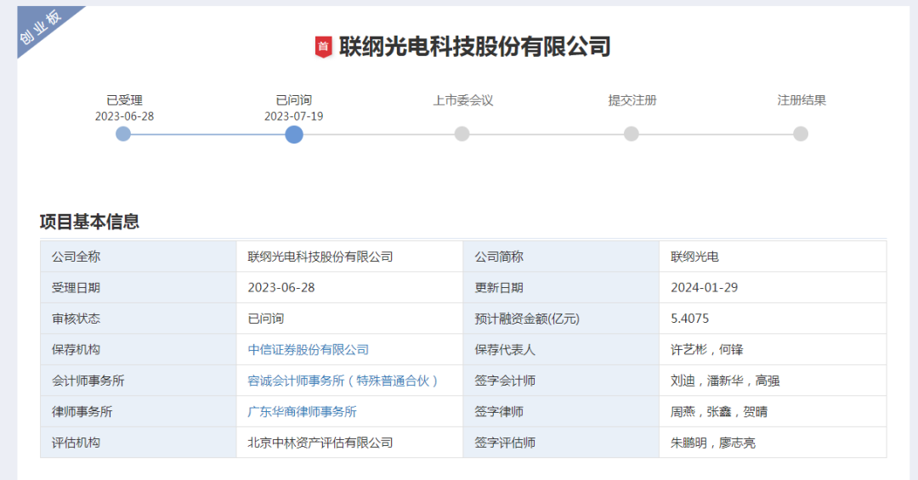Click the 许艺彬，何锋 representatives value
Image resolution: width=918 pixels, height=480 pixels.
(x=706, y=349)
